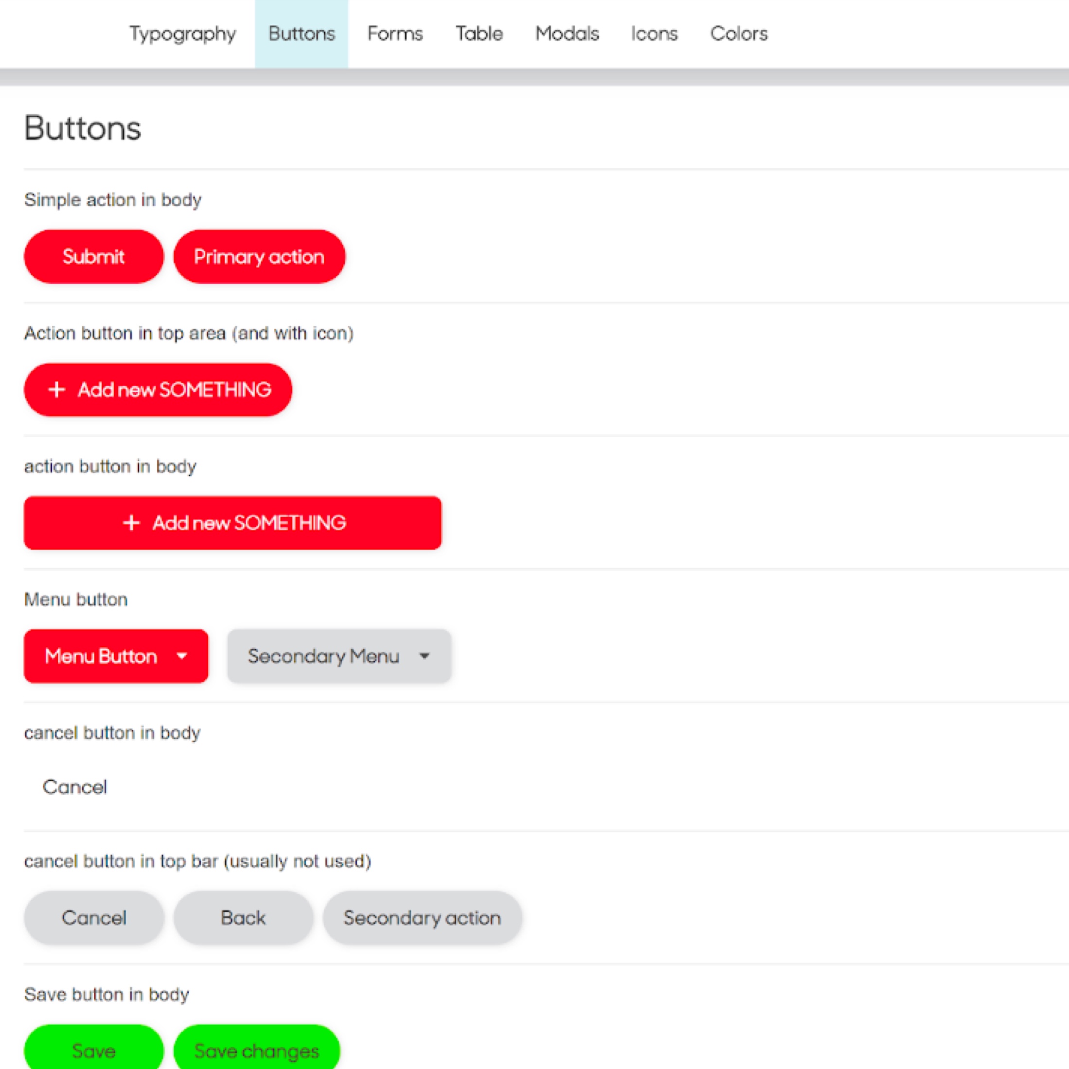Click the Primary action button
Viewport: 1069px width, 1069px height.
pyautogui.click(x=259, y=257)
